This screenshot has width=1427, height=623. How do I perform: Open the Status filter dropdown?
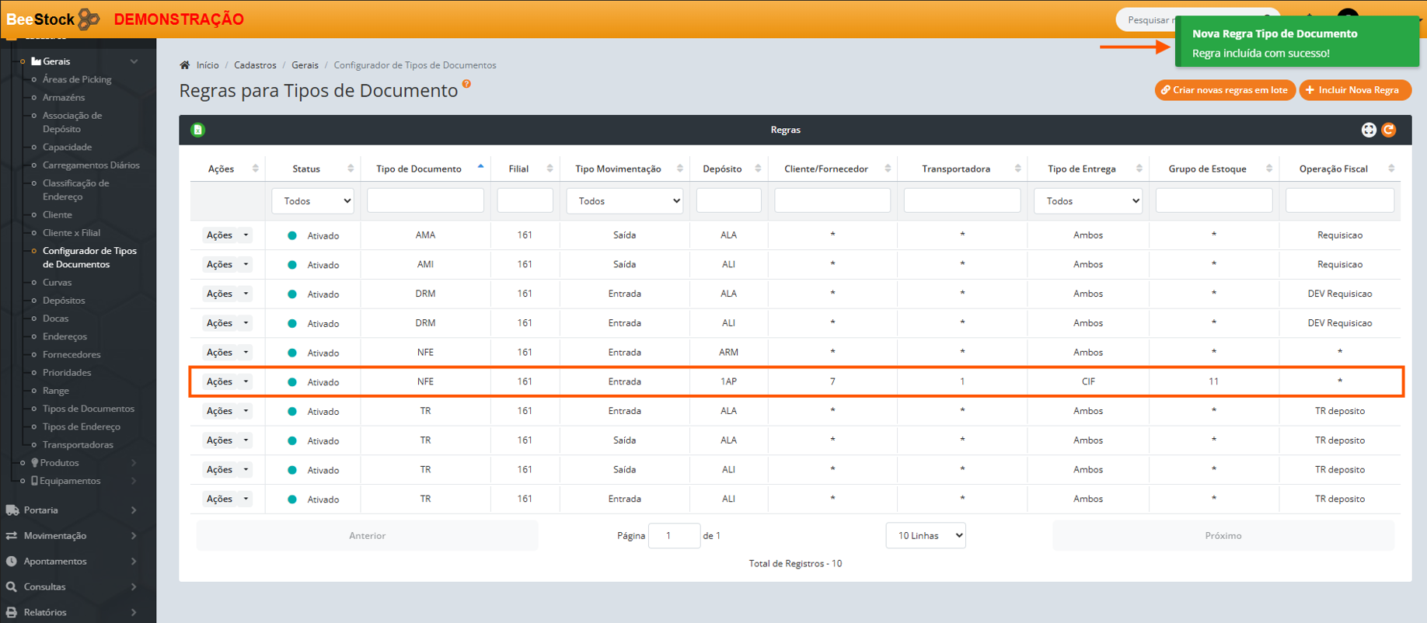[x=313, y=201]
